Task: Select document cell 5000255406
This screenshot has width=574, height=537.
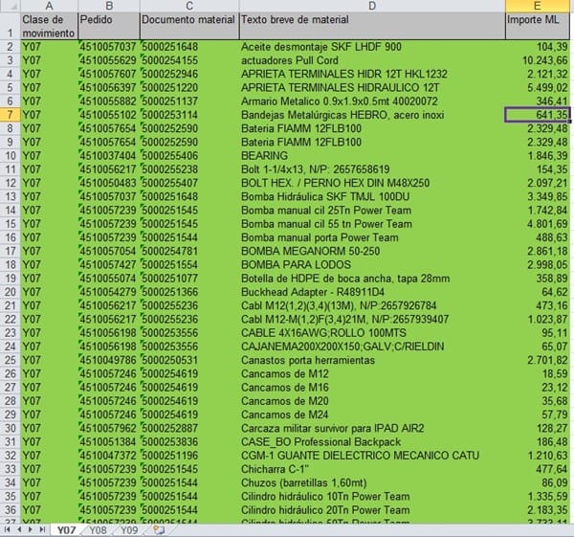Action: (189, 156)
